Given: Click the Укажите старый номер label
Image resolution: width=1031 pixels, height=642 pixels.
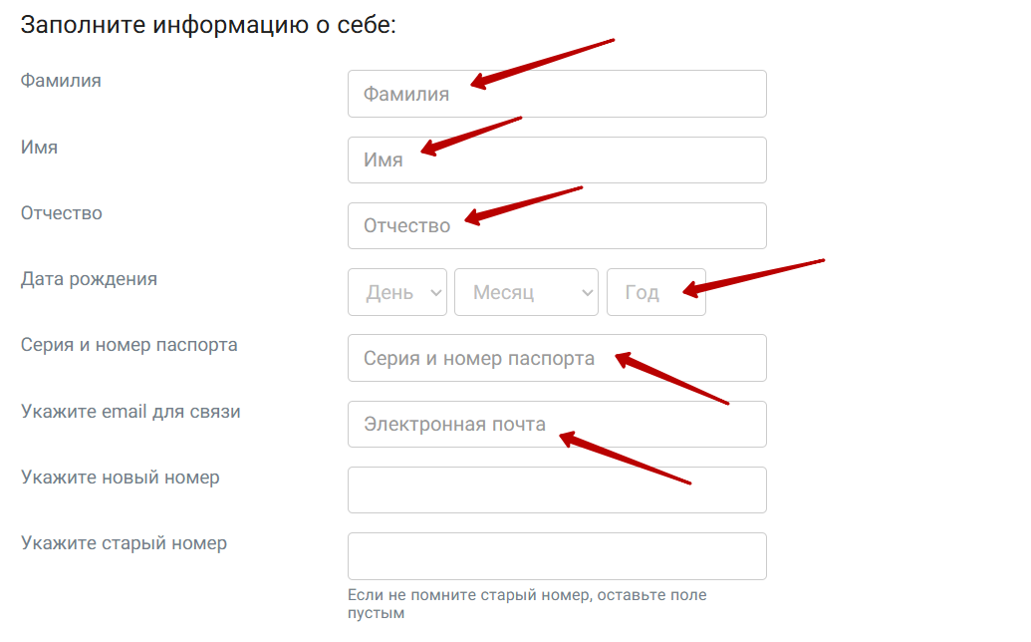Looking at the screenshot, I should tap(124, 543).
